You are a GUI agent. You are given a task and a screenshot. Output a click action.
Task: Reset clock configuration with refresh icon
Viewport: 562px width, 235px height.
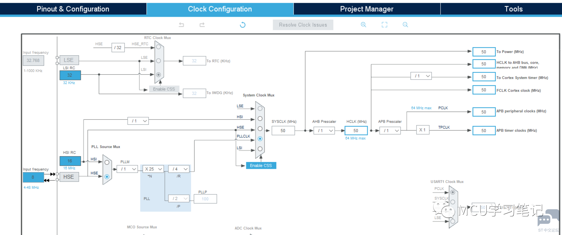(243, 25)
